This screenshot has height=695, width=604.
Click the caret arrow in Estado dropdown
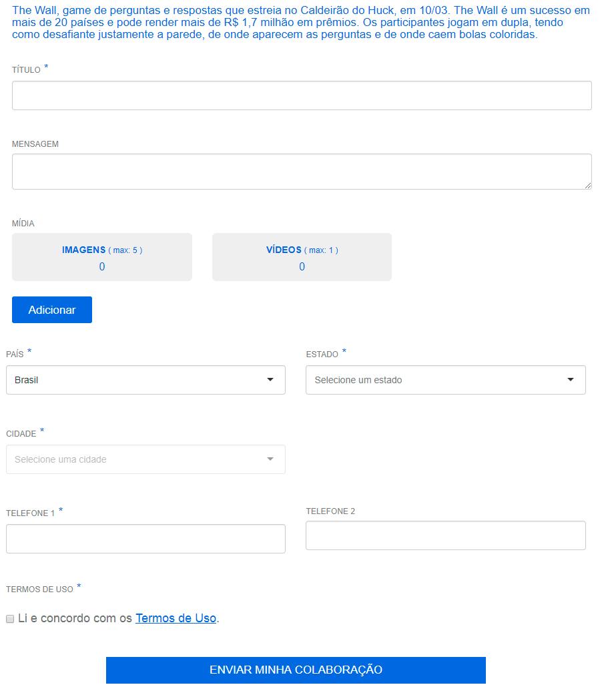coord(571,380)
